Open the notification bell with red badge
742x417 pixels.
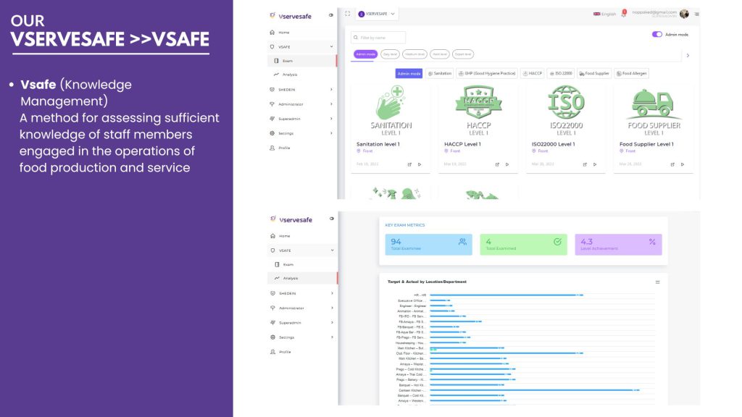(624, 13)
